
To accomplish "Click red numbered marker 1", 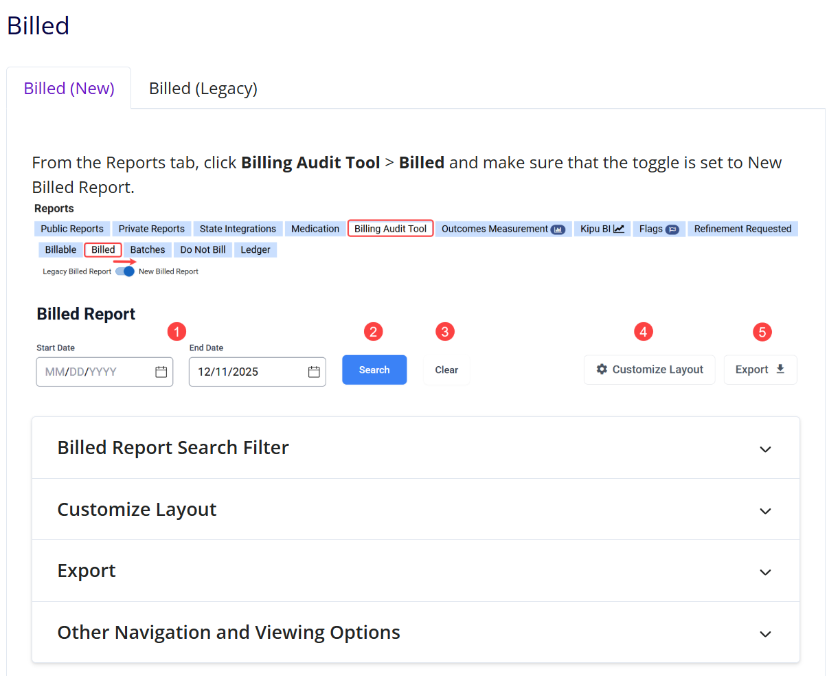I will [x=177, y=332].
